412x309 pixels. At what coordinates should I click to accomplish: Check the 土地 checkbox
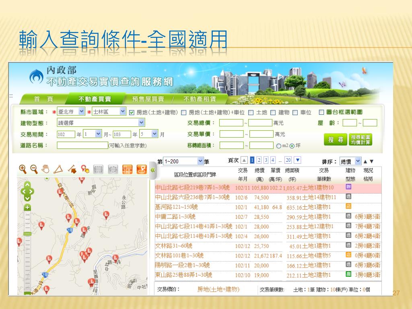pyautogui.click(x=251, y=113)
